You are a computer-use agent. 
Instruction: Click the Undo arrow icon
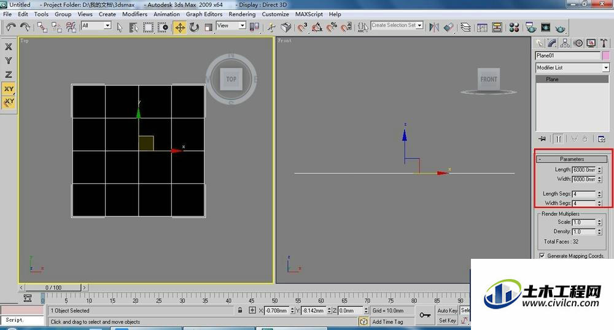[10, 27]
